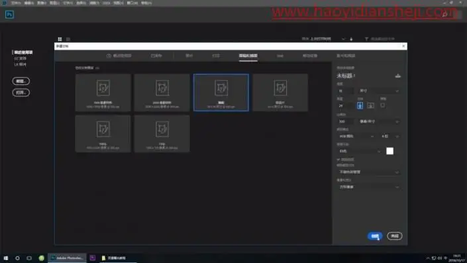Open the green browser icon on taskbar
The height and width of the screenshot is (263, 467).
[41, 258]
